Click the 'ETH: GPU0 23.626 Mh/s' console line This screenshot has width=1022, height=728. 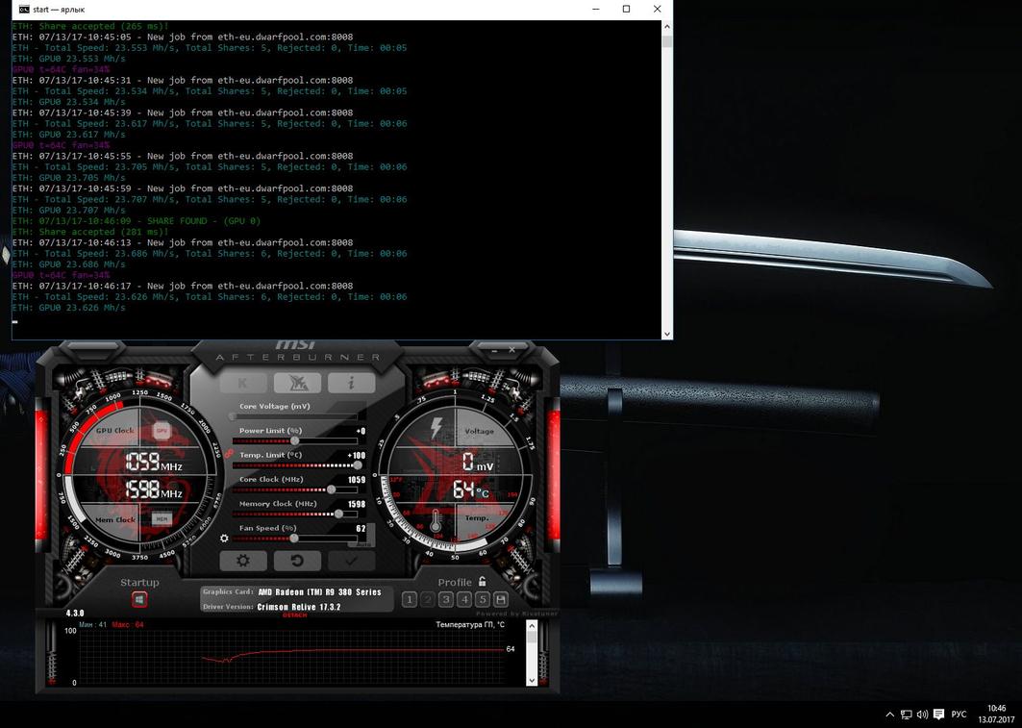pyautogui.click(x=68, y=307)
